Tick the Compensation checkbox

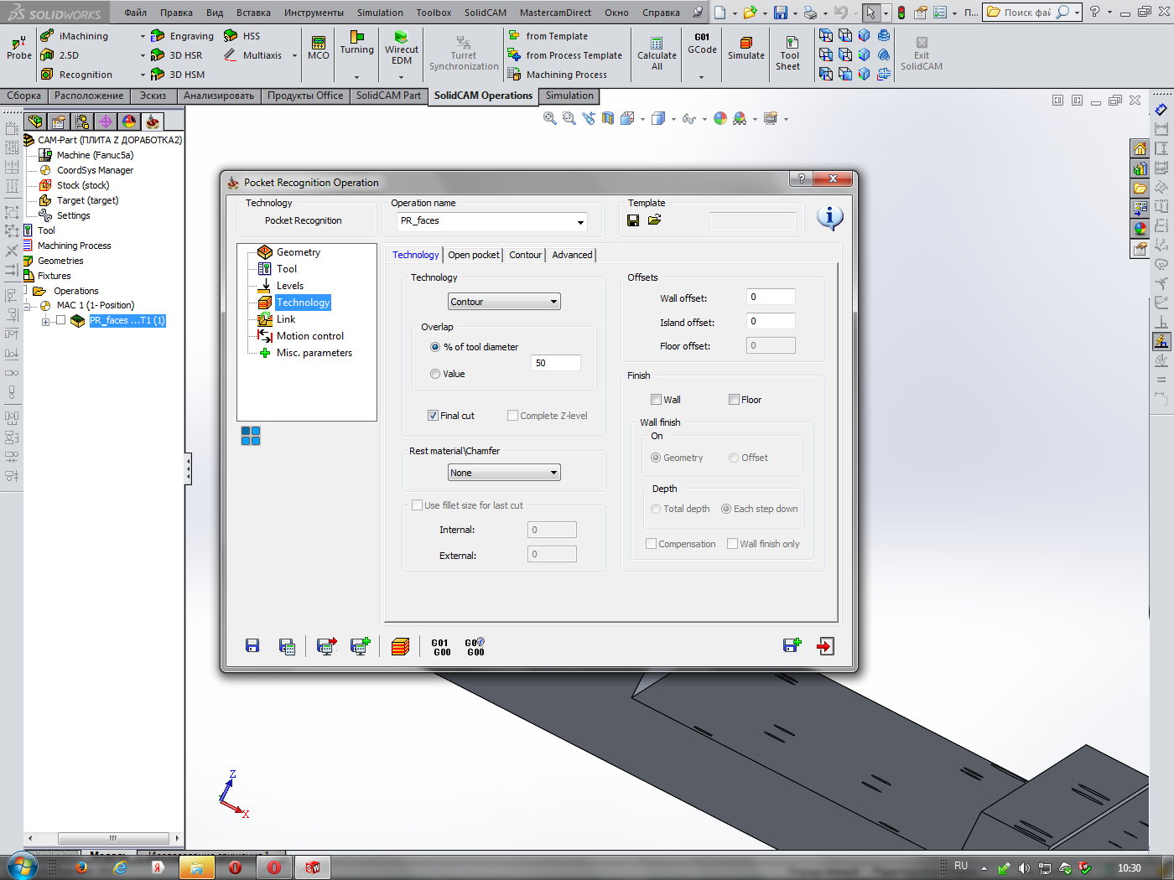[651, 544]
